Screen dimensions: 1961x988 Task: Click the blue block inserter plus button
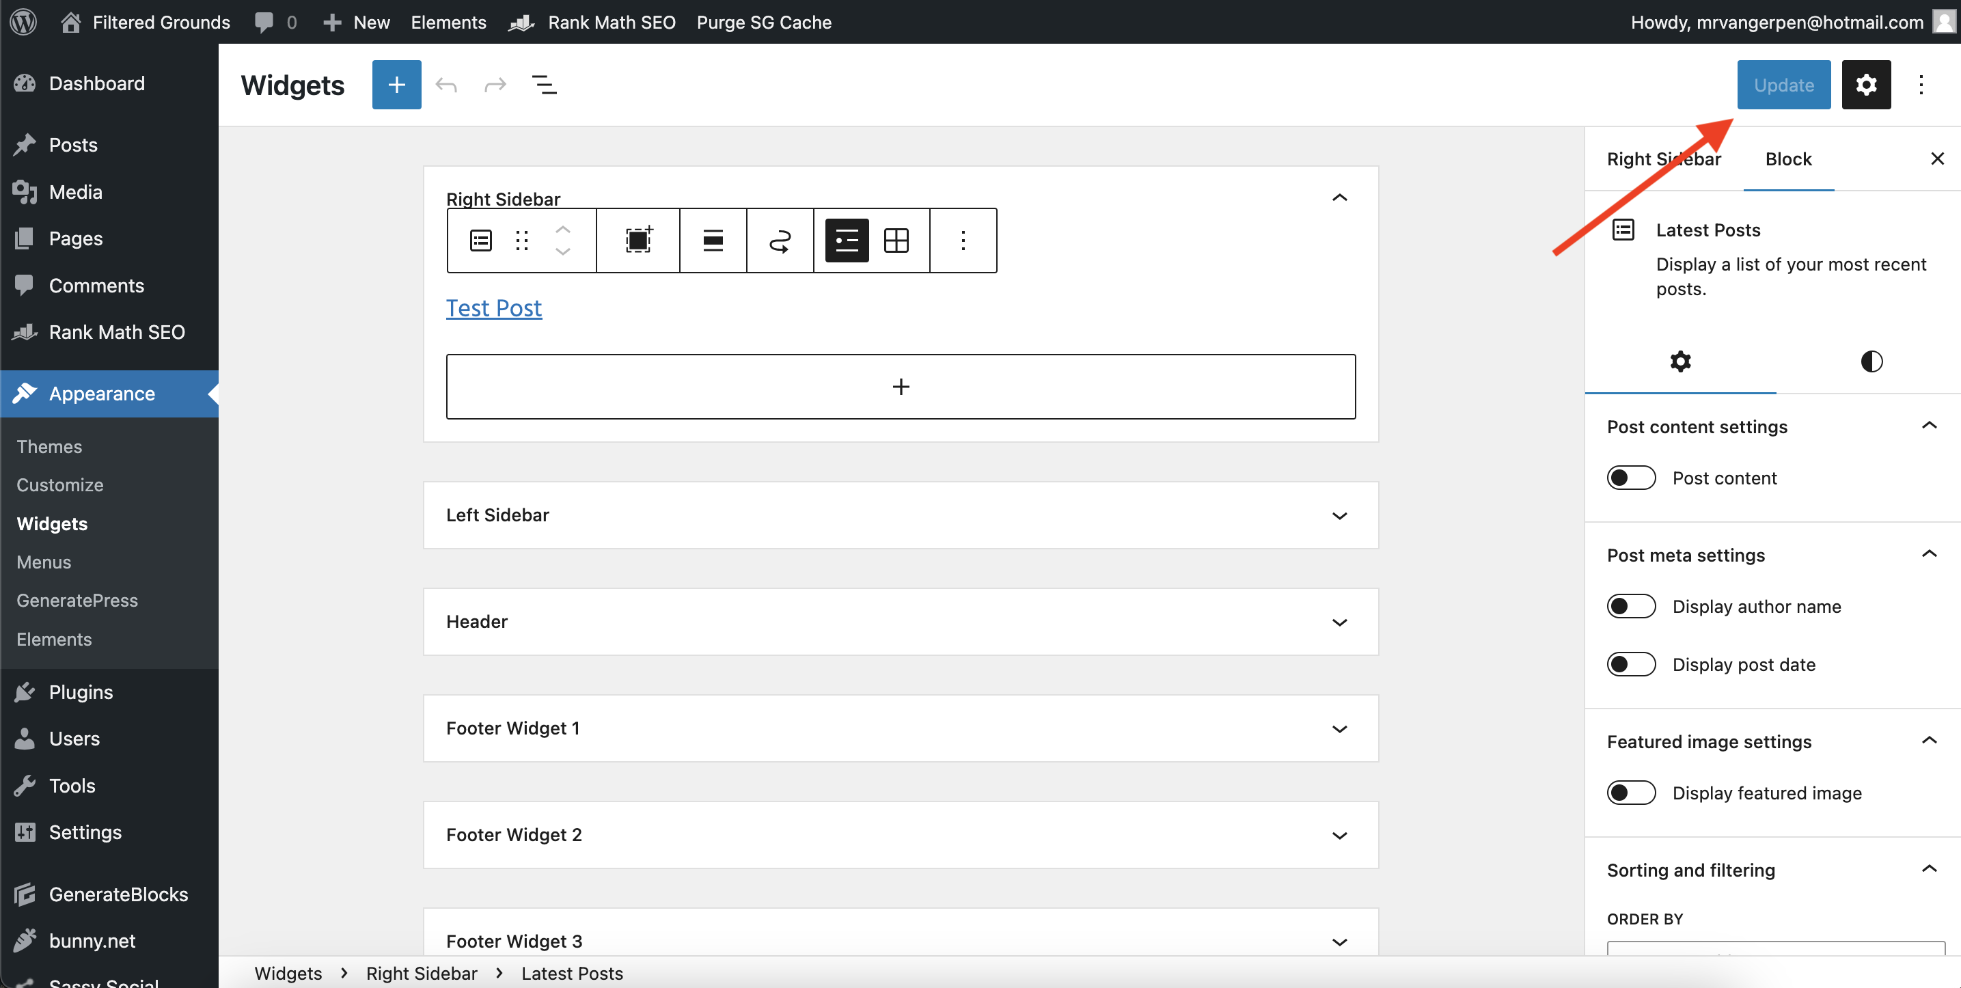click(x=396, y=85)
